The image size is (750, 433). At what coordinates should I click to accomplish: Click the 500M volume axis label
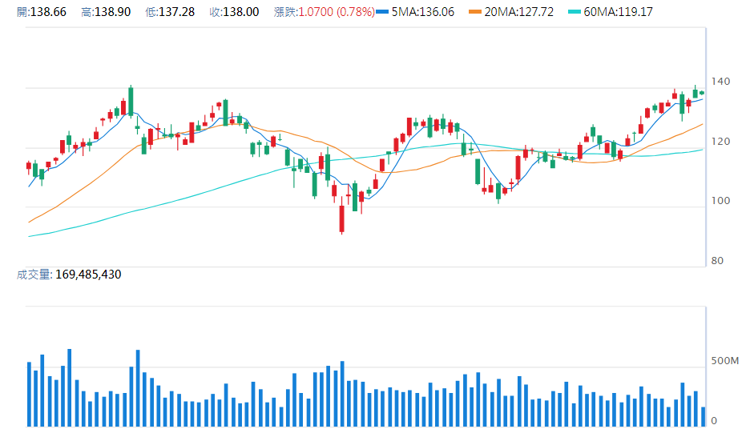725,362
